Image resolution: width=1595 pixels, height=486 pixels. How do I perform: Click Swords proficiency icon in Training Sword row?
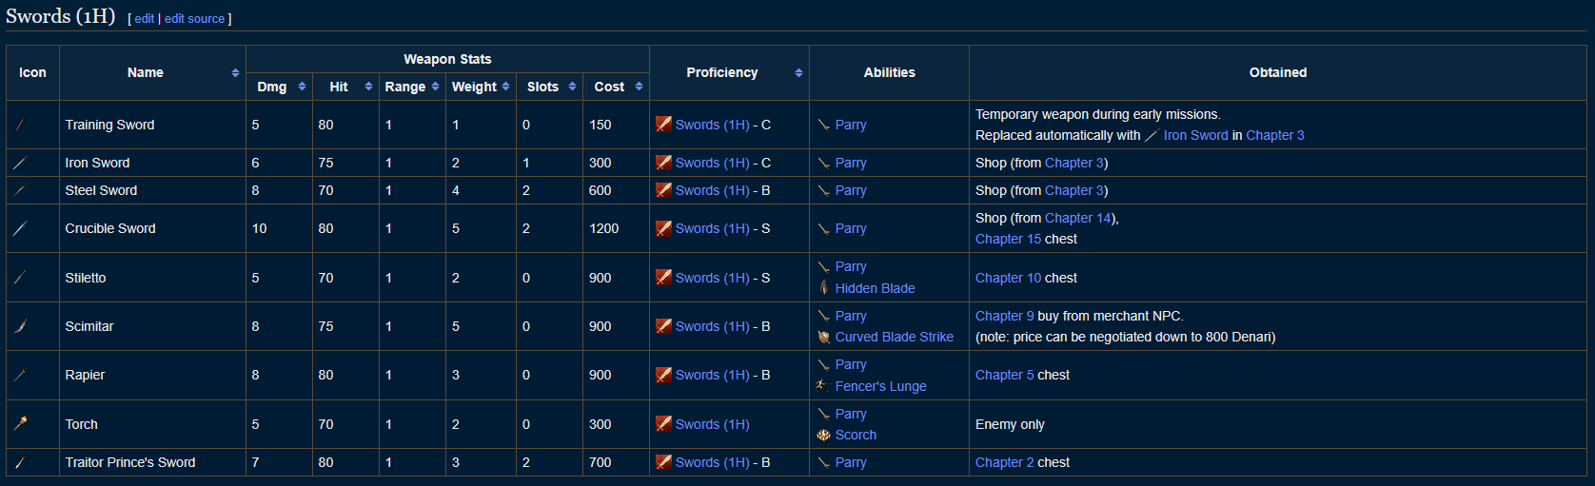pyautogui.click(x=664, y=125)
